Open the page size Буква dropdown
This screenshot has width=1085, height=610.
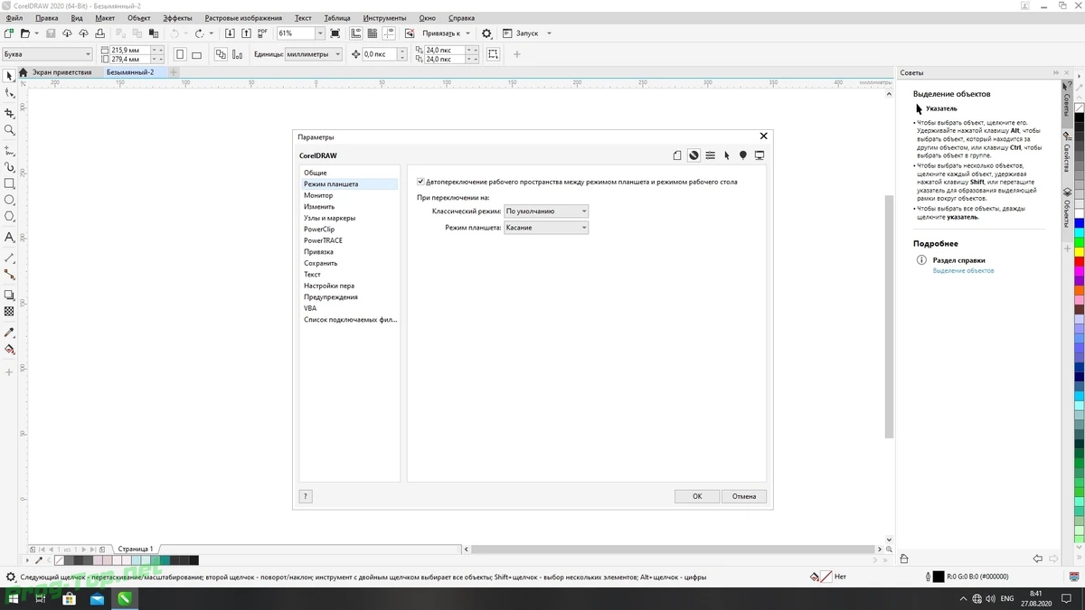(47, 54)
